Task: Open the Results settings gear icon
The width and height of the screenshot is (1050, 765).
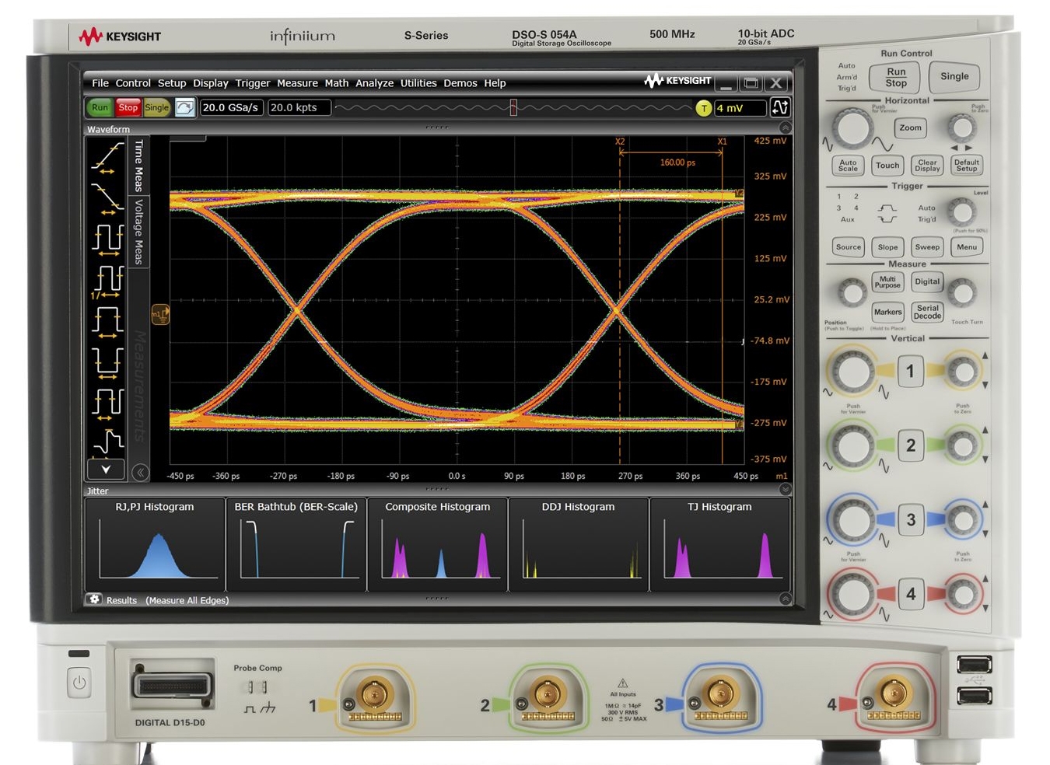Action: [x=94, y=599]
